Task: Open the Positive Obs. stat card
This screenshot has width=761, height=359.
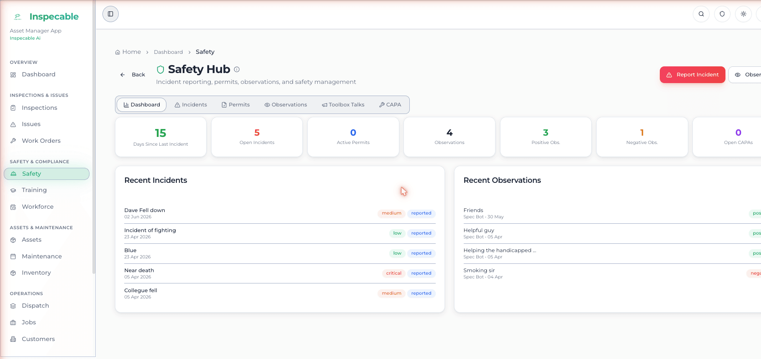Action: click(546, 137)
